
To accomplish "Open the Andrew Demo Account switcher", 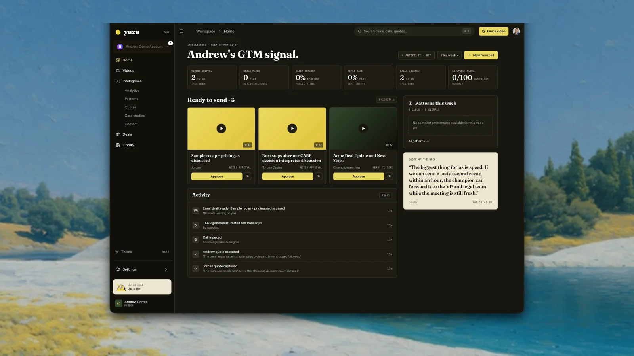I will (143, 47).
